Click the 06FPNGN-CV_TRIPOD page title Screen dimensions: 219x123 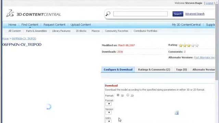click(22, 45)
